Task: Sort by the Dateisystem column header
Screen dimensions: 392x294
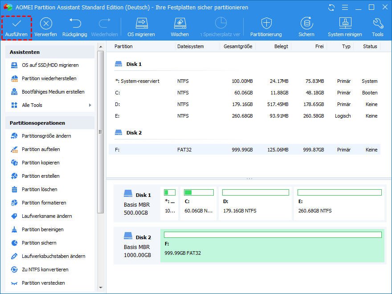Action: coord(190,46)
